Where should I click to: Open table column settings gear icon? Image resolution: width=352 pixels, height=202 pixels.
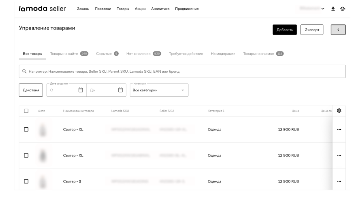[x=340, y=111]
